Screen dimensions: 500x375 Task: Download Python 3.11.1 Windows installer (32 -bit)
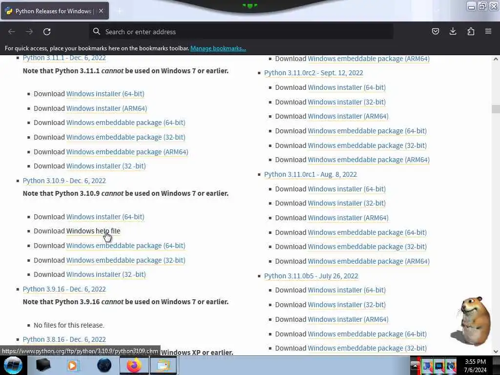106,166
